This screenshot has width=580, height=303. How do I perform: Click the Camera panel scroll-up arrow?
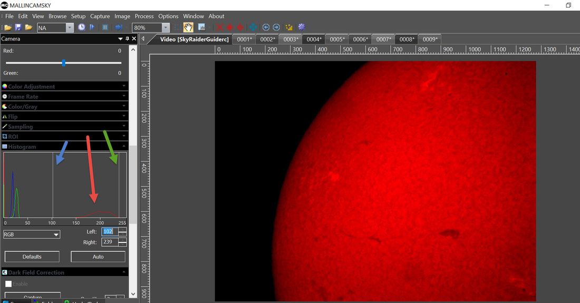point(133,49)
